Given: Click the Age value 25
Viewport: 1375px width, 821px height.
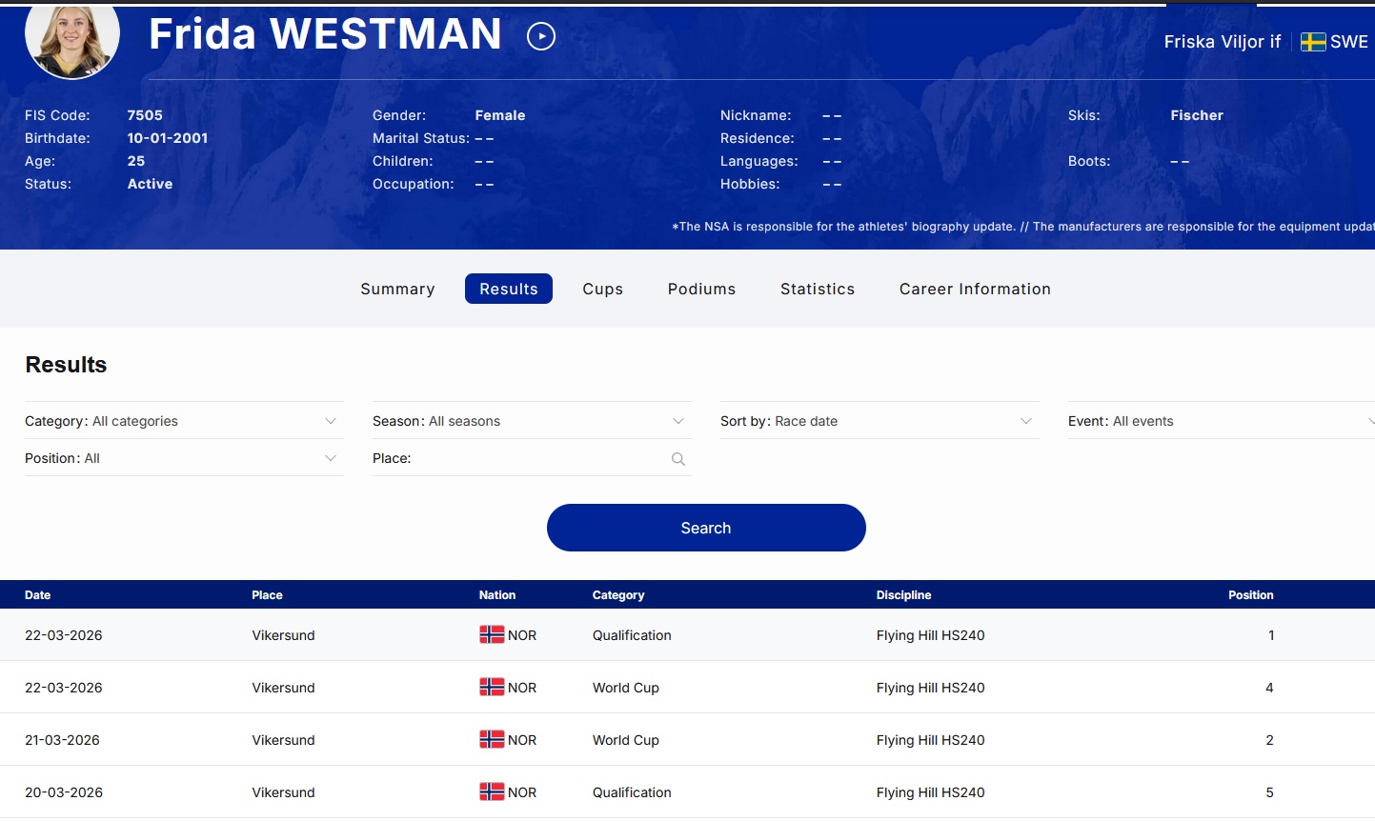Looking at the screenshot, I should pyautogui.click(x=136, y=161).
